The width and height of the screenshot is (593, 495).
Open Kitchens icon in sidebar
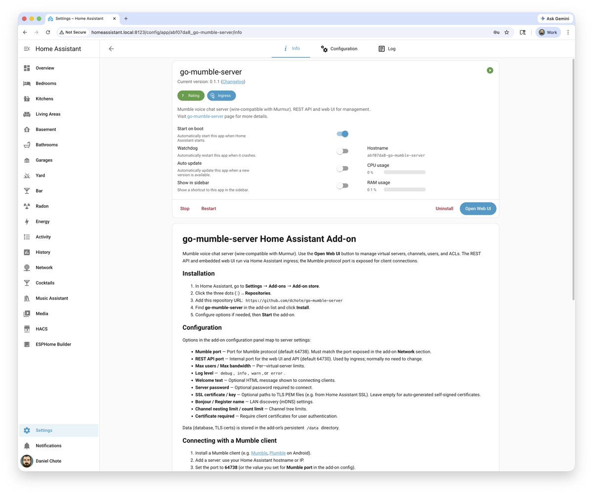tap(27, 98)
